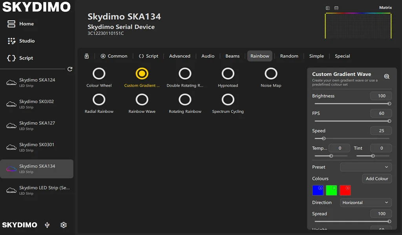Open the effect preview magnifier icon

pos(387,76)
